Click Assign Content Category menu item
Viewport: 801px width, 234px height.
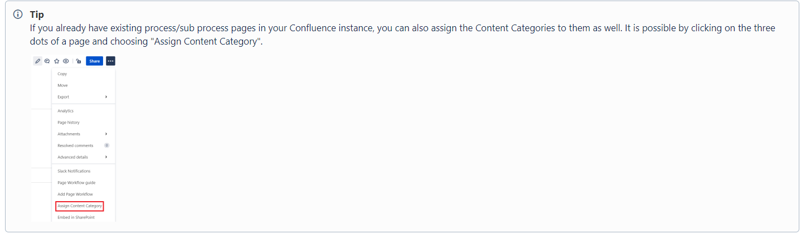click(x=80, y=206)
